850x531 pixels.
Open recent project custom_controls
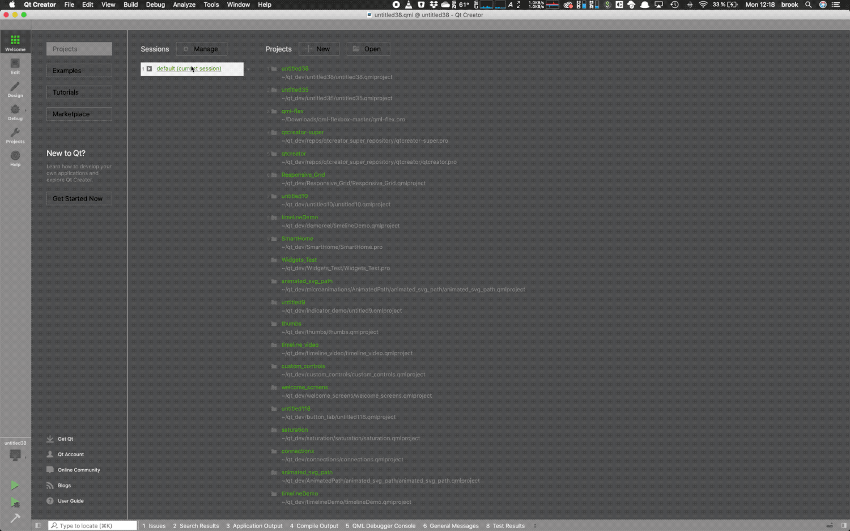[x=303, y=366]
